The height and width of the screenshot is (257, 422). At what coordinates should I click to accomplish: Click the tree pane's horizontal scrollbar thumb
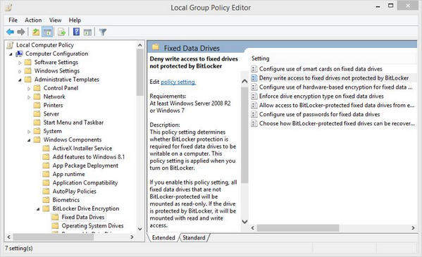tap(54, 237)
